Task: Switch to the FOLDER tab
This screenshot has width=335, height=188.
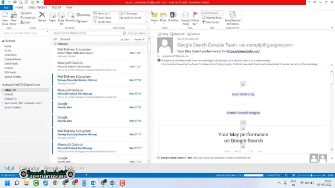Action: click(x=57, y=8)
